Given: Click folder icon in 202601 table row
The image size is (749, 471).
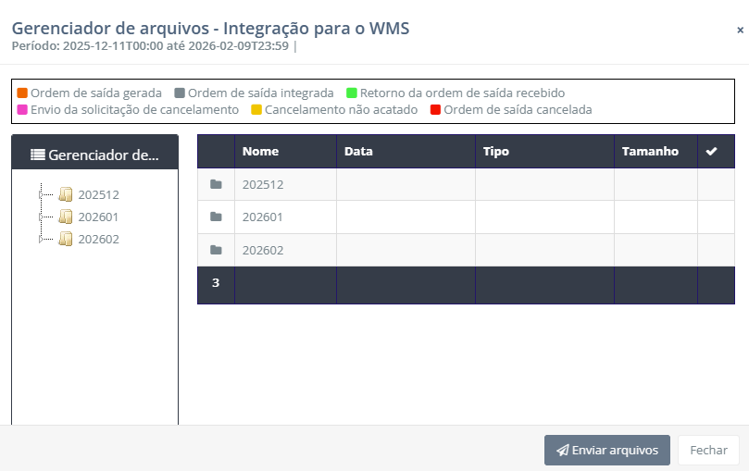Looking at the screenshot, I should 216,217.
